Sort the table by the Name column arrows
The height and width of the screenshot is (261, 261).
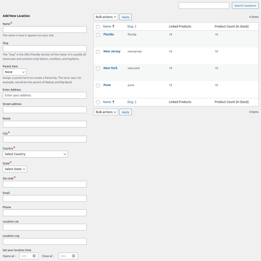(x=113, y=26)
